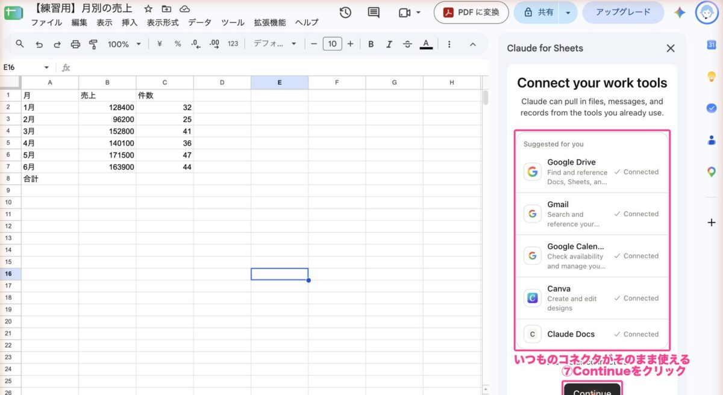The height and width of the screenshot is (395, 723).
Task: Open Contacts side panel icon
Action: click(712, 140)
